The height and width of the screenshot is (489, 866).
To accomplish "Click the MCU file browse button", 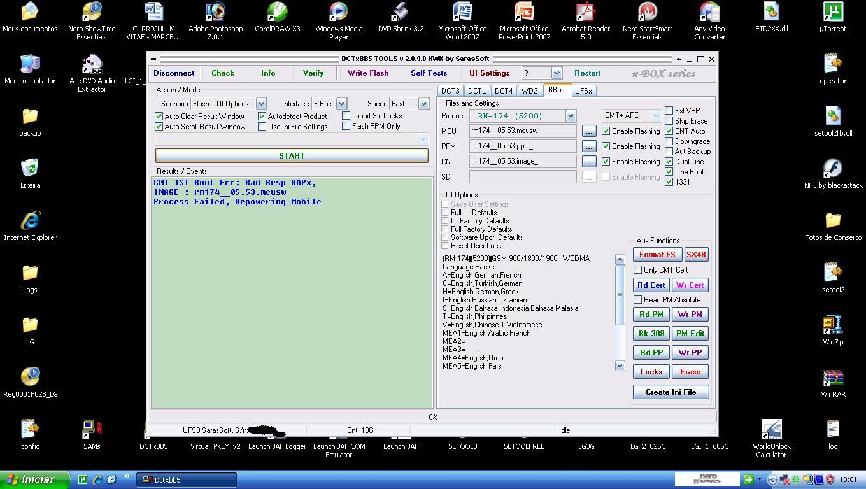I will [589, 131].
